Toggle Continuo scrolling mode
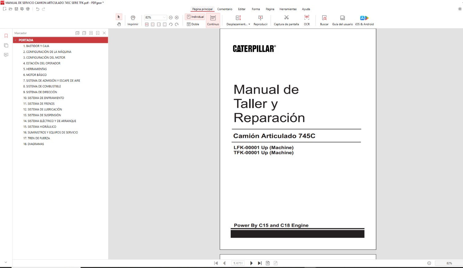This screenshot has height=268, width=463. click(x=213, y=20)
